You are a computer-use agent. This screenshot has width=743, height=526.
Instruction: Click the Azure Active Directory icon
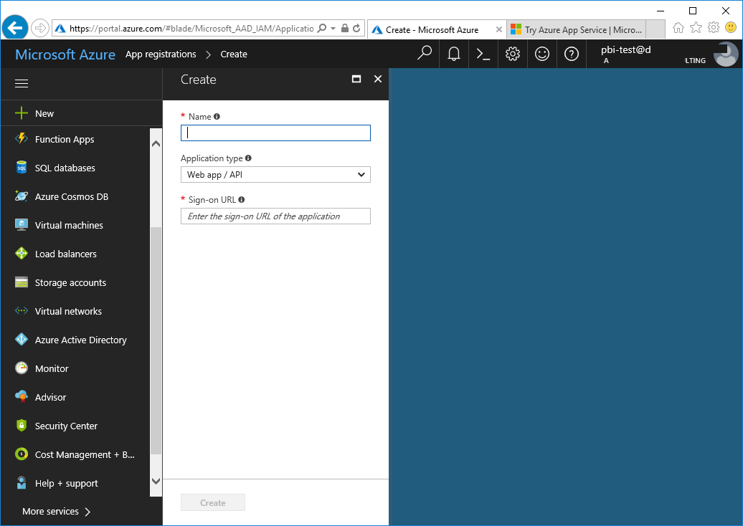(x=22, y=340)
